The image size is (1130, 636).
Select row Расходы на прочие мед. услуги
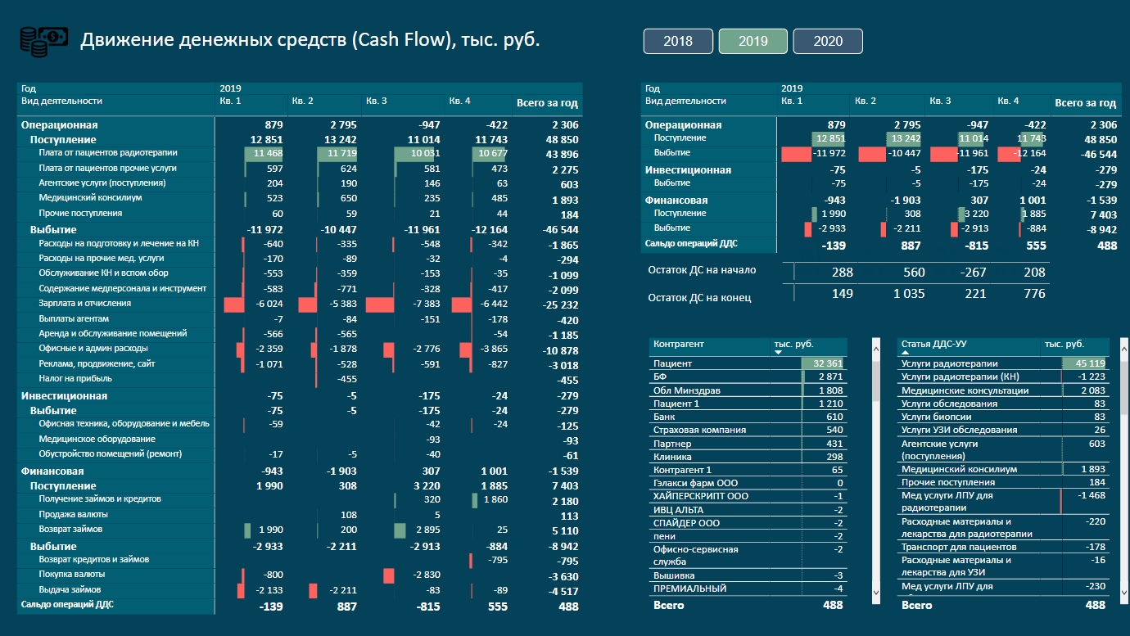pyautogui.click(x=299, y=259)
